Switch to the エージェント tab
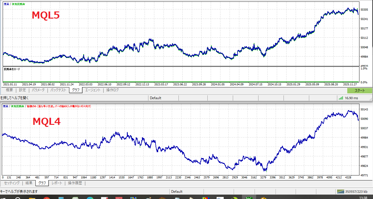 [93, 90]
